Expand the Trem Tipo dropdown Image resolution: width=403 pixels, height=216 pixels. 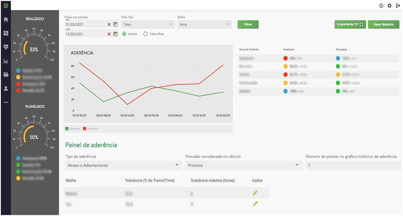click(x=148, y=24)
